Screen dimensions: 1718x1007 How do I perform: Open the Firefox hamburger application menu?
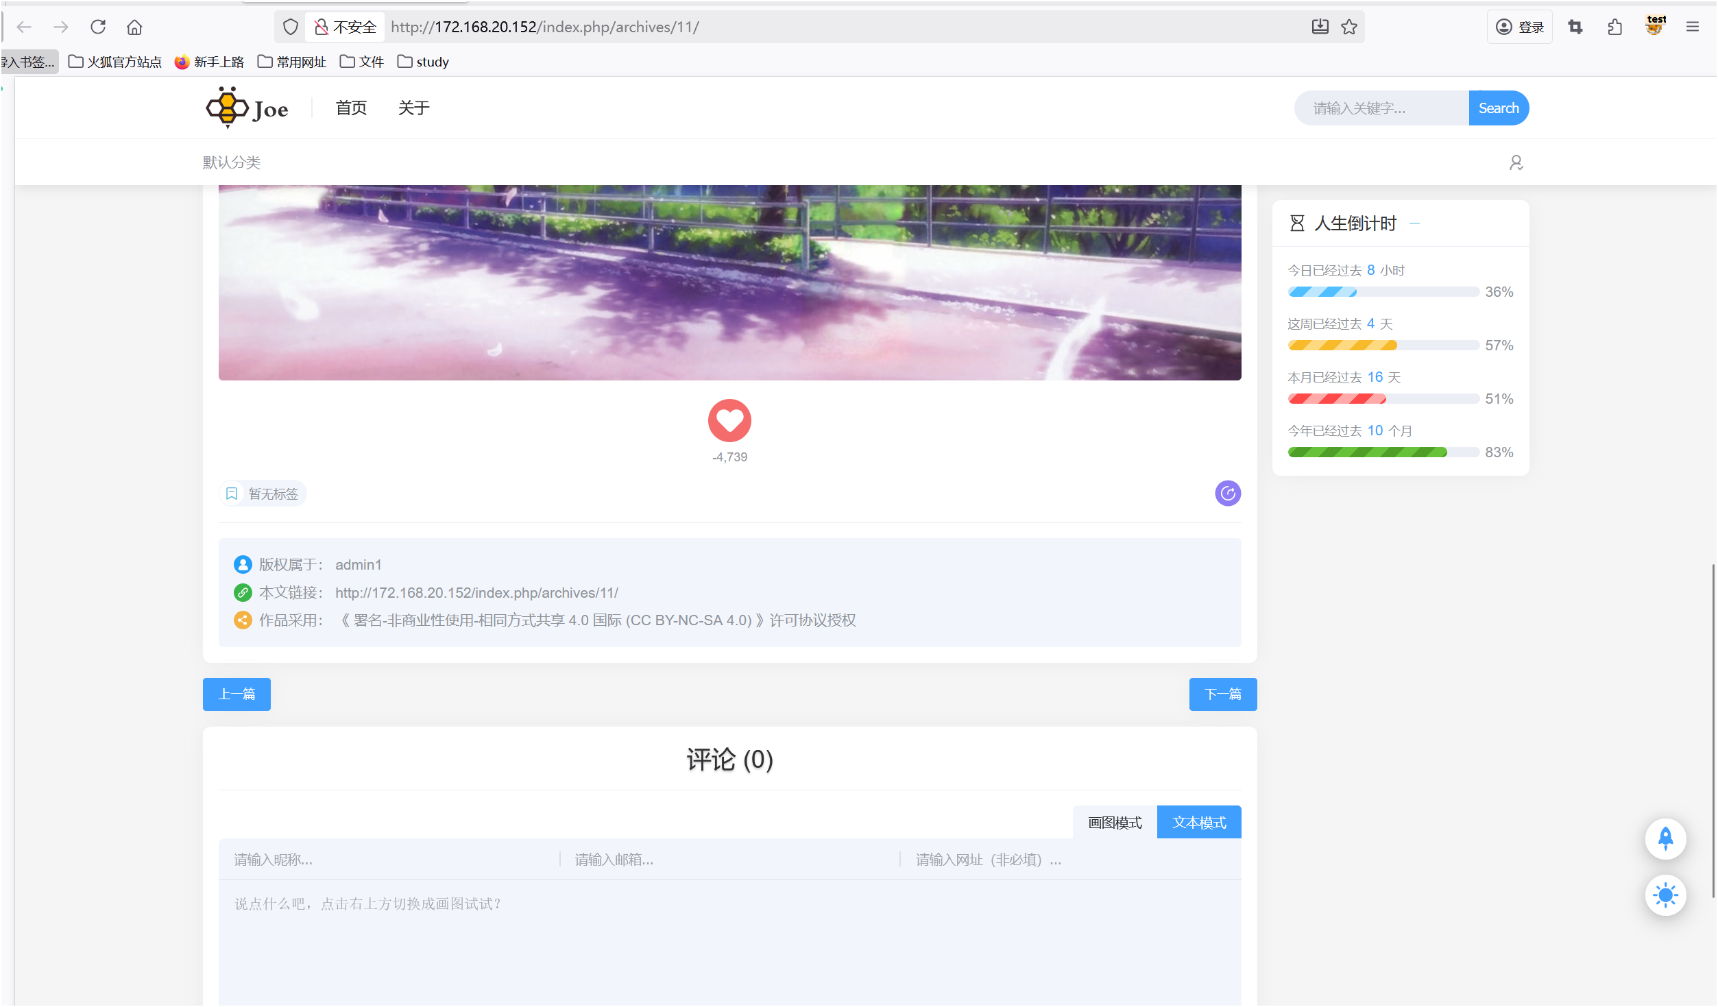pos(1692,27)
